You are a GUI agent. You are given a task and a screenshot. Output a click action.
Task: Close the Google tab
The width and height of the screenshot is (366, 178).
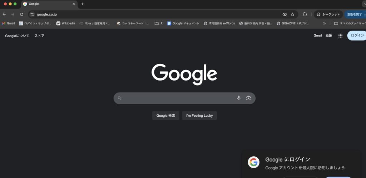coord(74,4)
